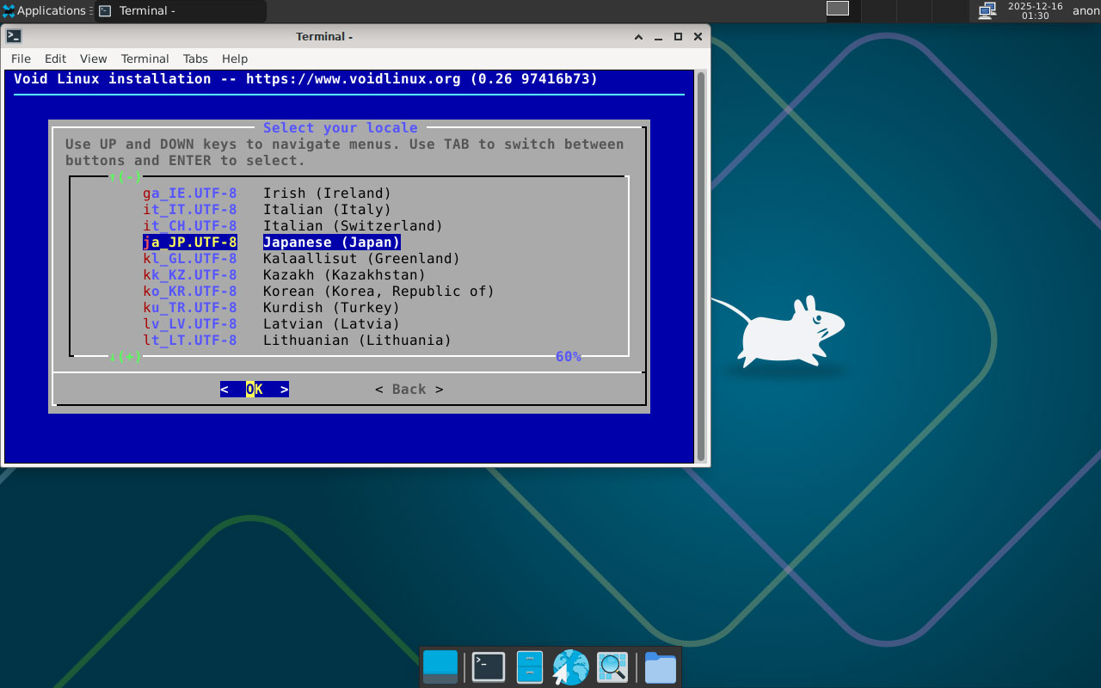Screen dimensions: 1101x688
Task: Choose the Lithuanian (Lithuania) locale row
Action: click(356, 341)
